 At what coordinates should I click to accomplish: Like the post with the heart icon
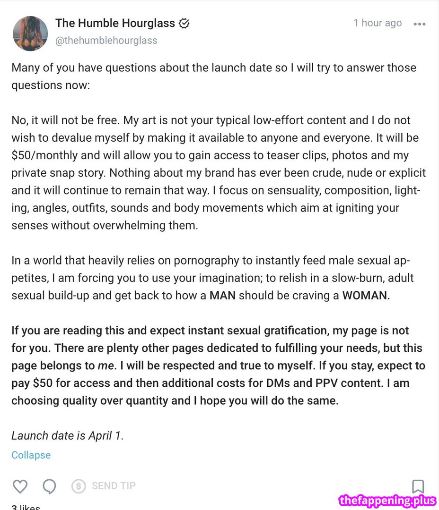coord(20,486)
